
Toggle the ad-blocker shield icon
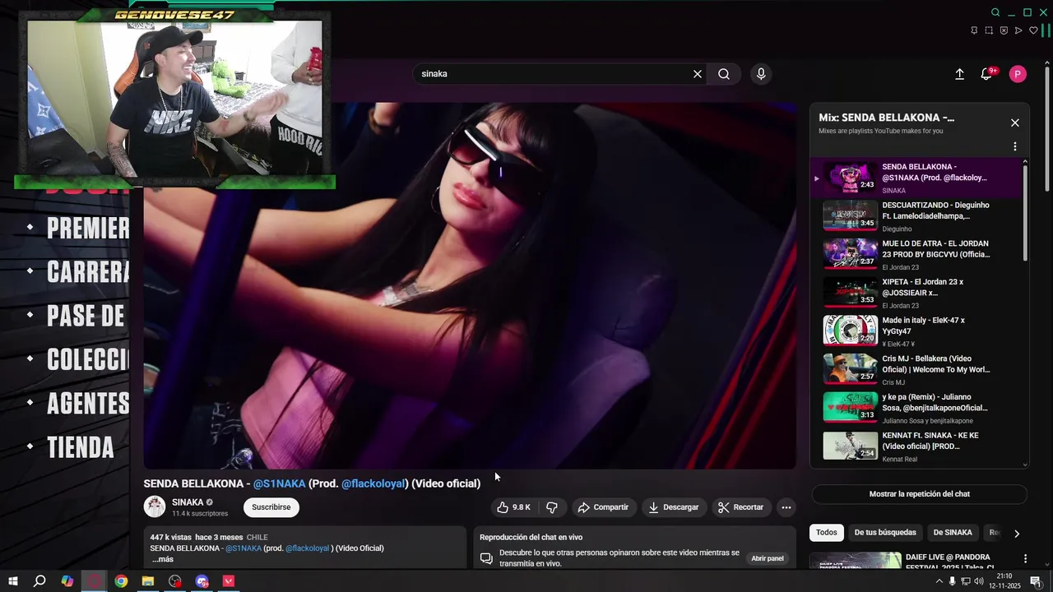(x=1004, y=30)
